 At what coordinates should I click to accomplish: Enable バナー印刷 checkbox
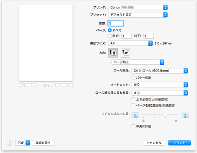(x=133, y=77)
